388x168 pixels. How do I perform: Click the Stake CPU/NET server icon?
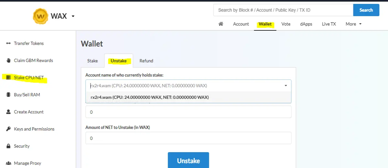[x=8, y=78]
